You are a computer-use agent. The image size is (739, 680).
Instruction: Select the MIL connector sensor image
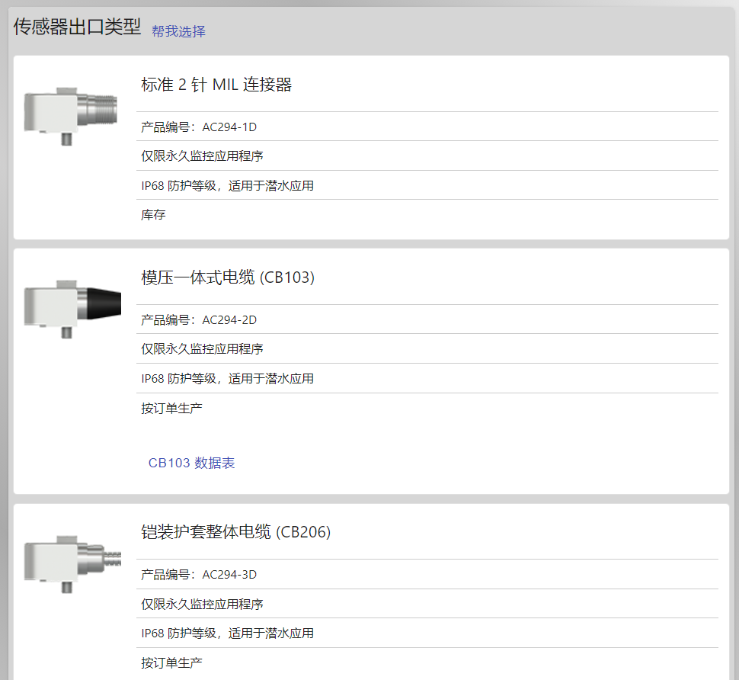(x=71, y=116)
